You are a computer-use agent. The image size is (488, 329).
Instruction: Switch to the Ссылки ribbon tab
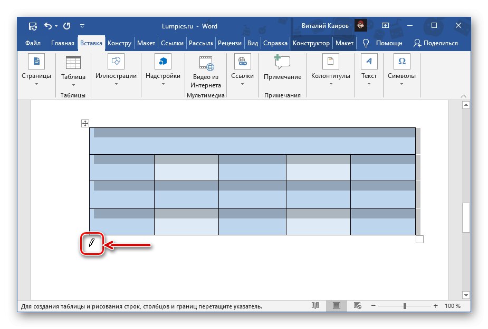(x=172, y=43)
